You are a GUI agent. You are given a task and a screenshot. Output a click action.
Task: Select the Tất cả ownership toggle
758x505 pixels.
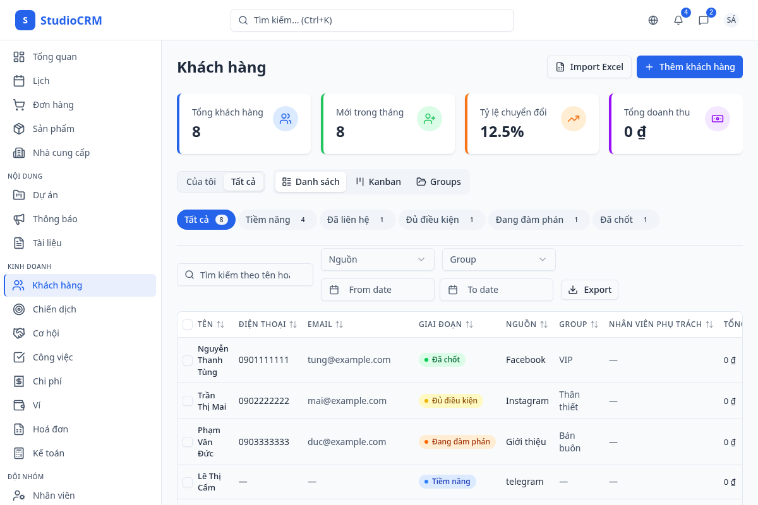[x=244, y=181]
